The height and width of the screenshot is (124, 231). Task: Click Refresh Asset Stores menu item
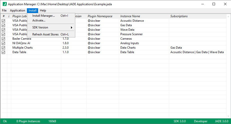(x=51, y=34)
